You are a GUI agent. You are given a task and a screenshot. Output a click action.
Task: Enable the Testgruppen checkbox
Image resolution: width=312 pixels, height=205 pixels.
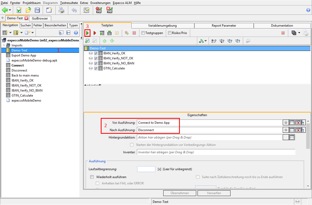point(143,33)
